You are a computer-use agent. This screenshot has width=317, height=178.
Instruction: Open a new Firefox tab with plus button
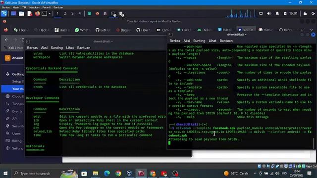pyautogui.click(x=302, y=30)
